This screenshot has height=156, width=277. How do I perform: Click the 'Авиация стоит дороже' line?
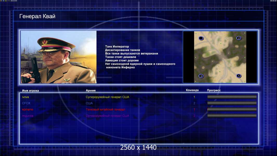point(122,60)
